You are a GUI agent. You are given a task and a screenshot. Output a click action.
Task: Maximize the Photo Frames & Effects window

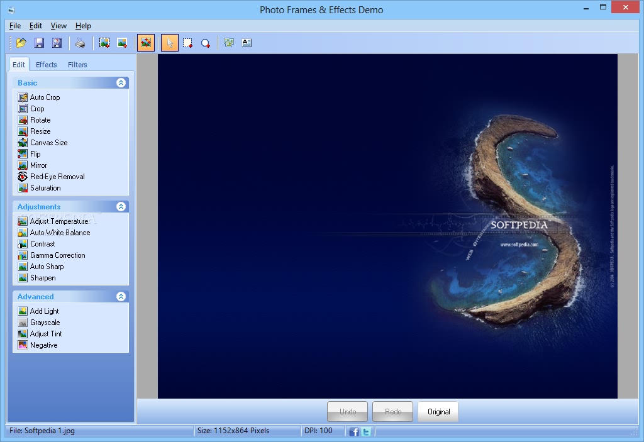pos(603,7)
